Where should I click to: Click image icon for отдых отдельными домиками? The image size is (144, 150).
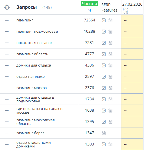pyautogui.click(x=104, y=144)
